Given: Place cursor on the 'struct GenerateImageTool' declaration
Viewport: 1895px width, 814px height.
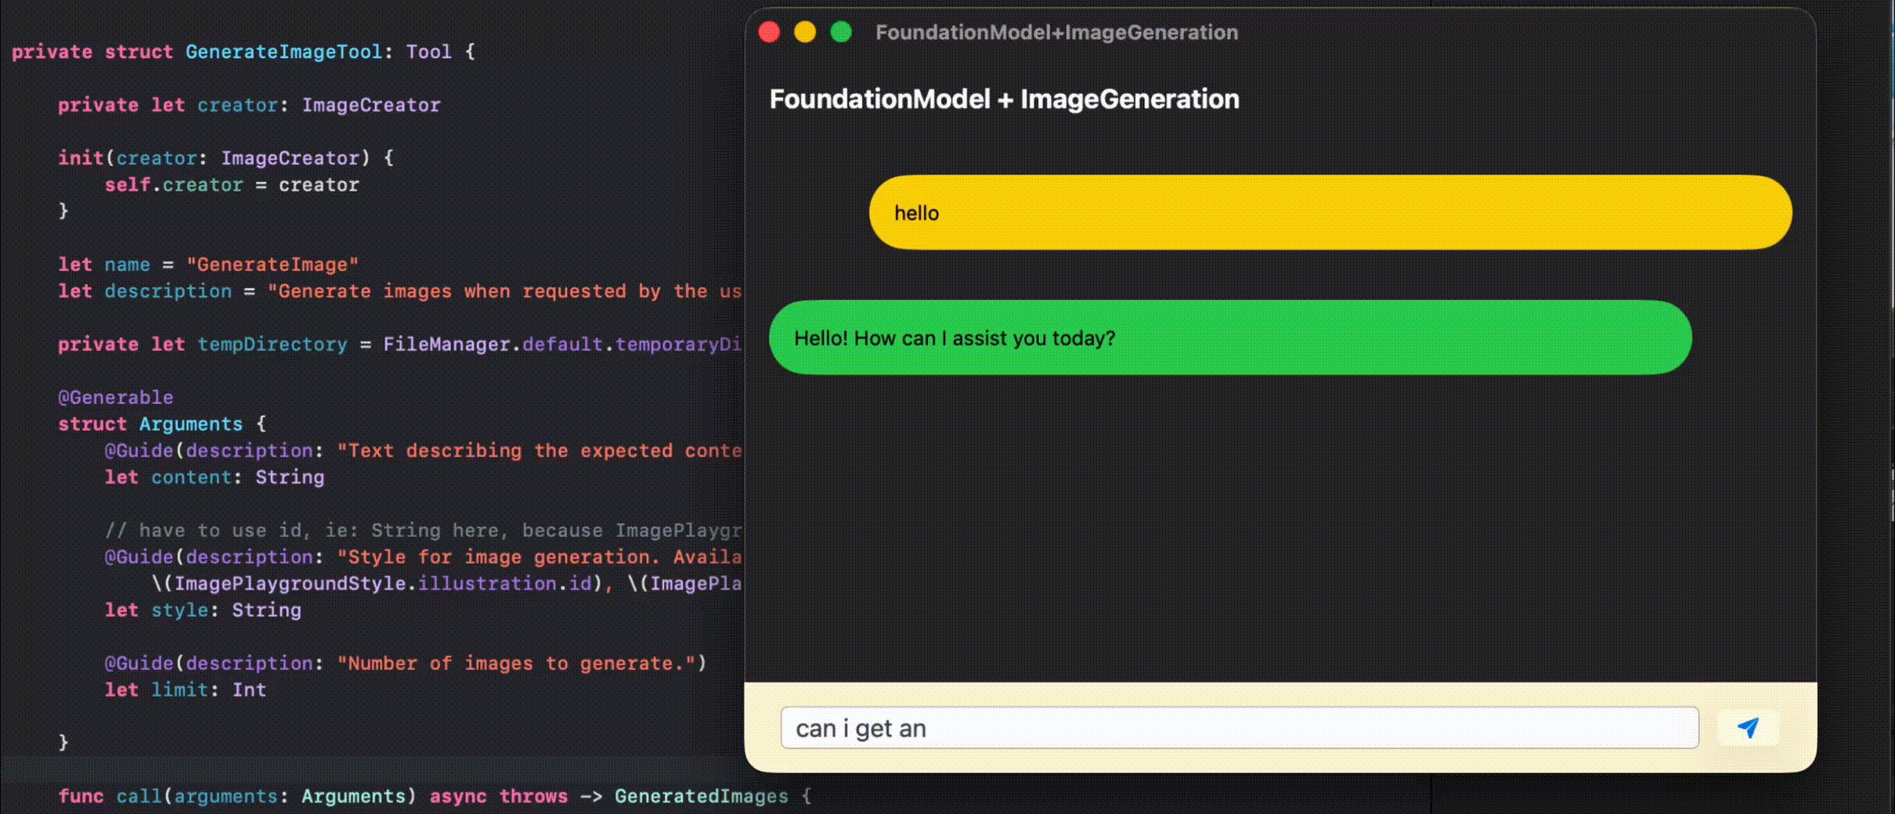Looking at the screenshot, I should (282, 52).
